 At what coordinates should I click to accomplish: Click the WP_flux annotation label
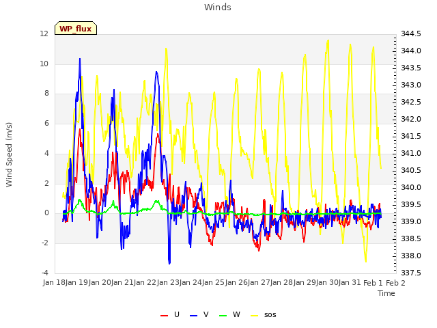(x=76, y=29)
